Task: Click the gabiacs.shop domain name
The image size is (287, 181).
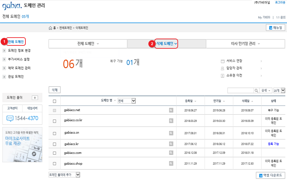Action: 73,164
